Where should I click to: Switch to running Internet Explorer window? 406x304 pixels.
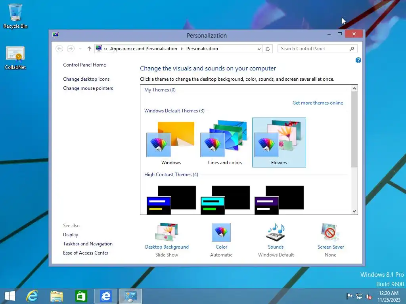(x=105, y=296)
